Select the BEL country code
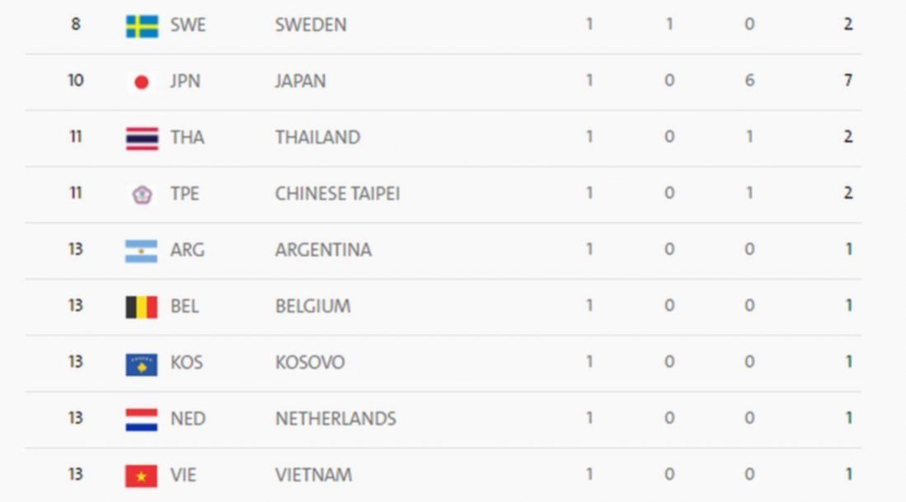 pos(185,306)
